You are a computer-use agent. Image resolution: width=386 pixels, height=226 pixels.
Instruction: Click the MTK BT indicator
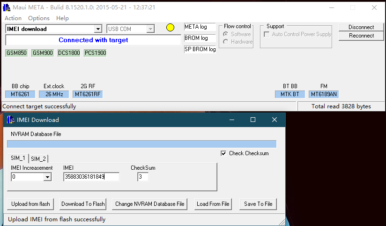(x=289, y=94)
